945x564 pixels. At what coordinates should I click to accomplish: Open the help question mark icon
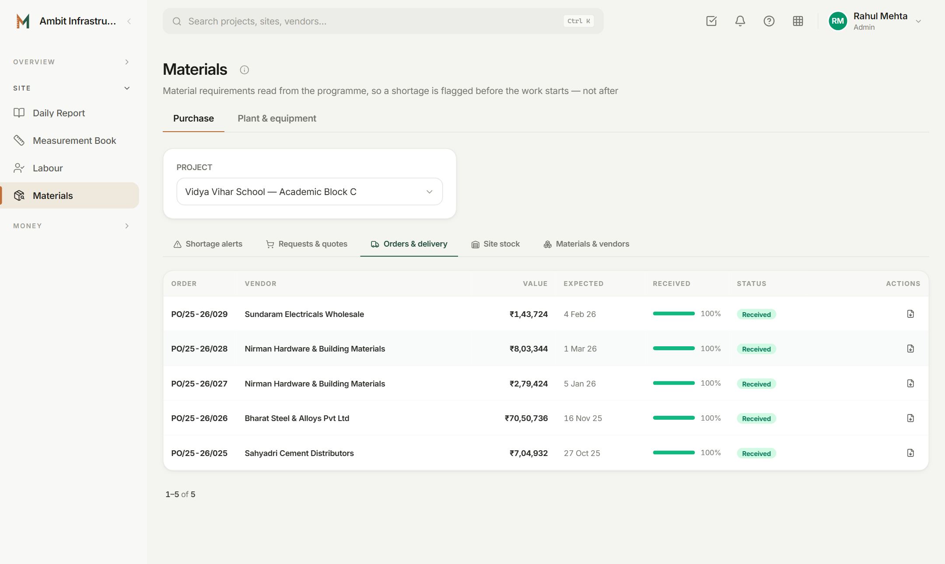coord(769,21)
